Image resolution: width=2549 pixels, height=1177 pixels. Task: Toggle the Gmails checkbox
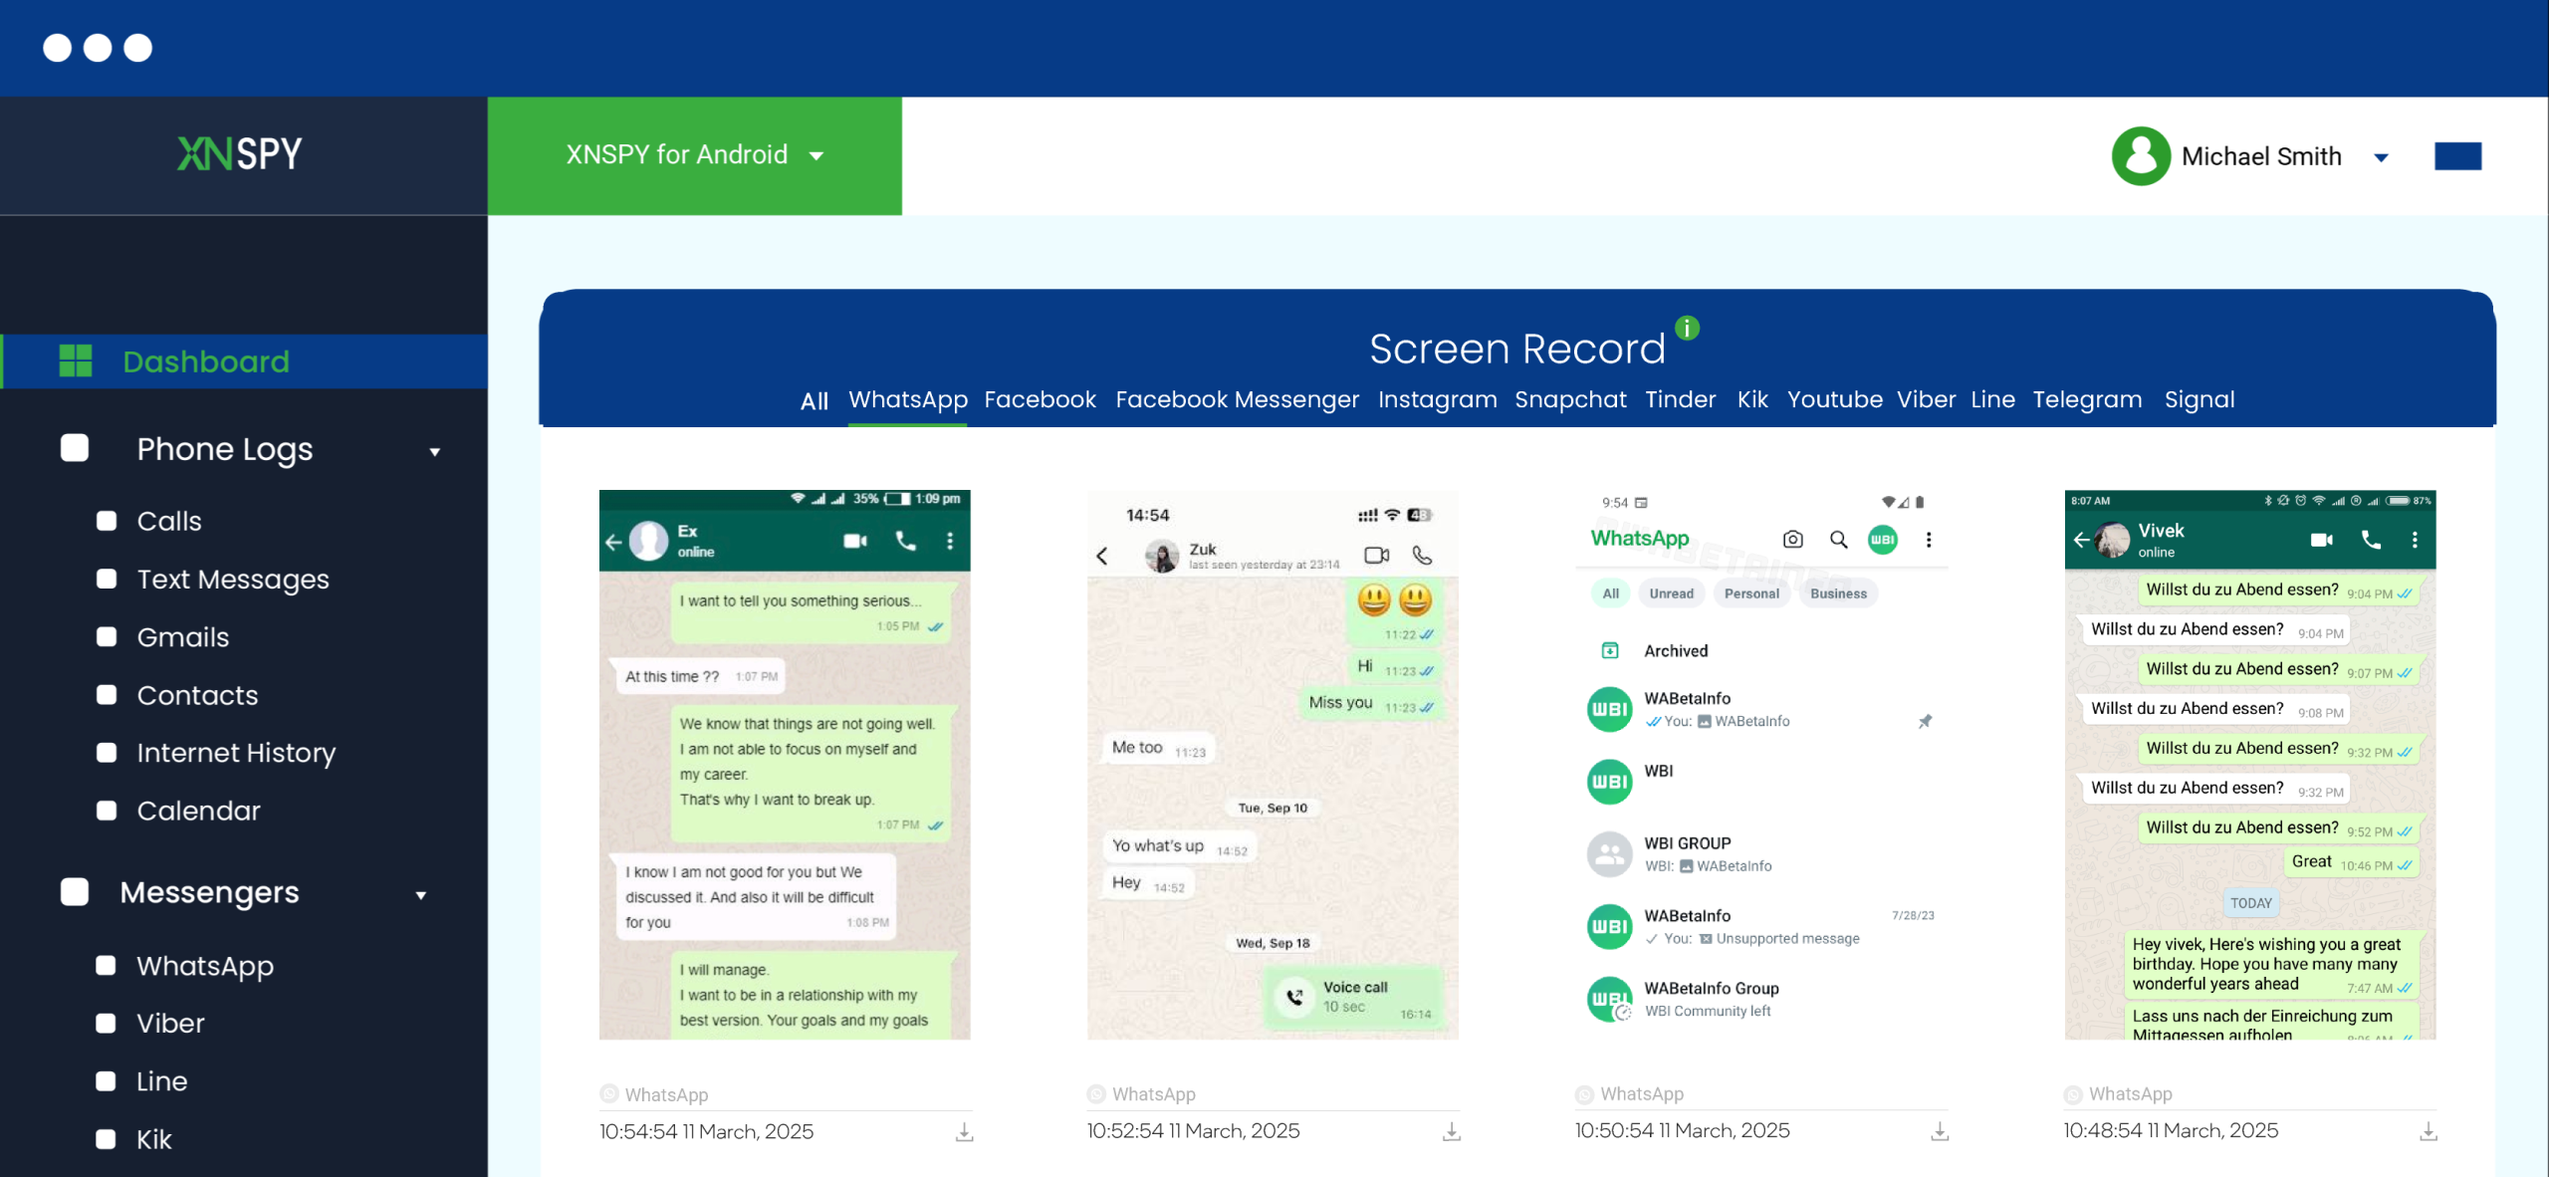(107, 636)
